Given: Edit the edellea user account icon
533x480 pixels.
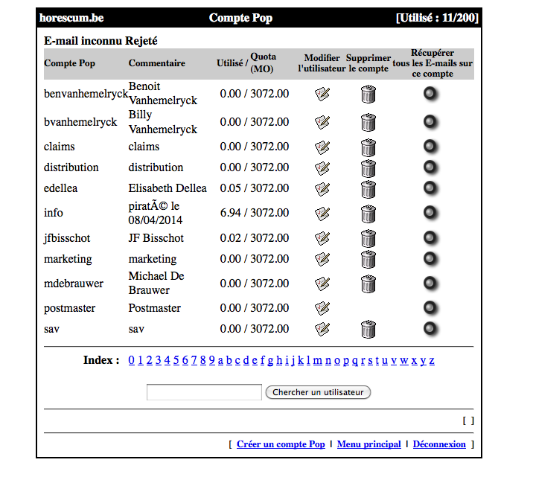Looking at the screenshot, I should pyautogui.click(x=322, y=188).
